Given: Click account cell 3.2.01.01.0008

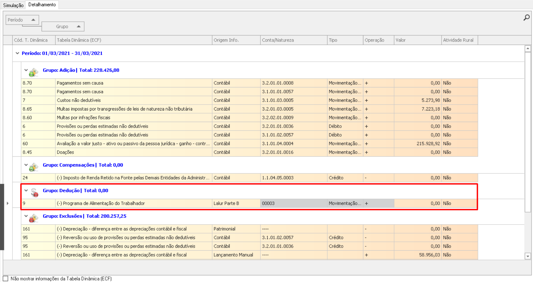Looking at the screenshot, I should (x=294, y=83).
